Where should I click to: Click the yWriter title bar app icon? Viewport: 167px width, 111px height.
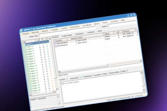click(21, 30)
